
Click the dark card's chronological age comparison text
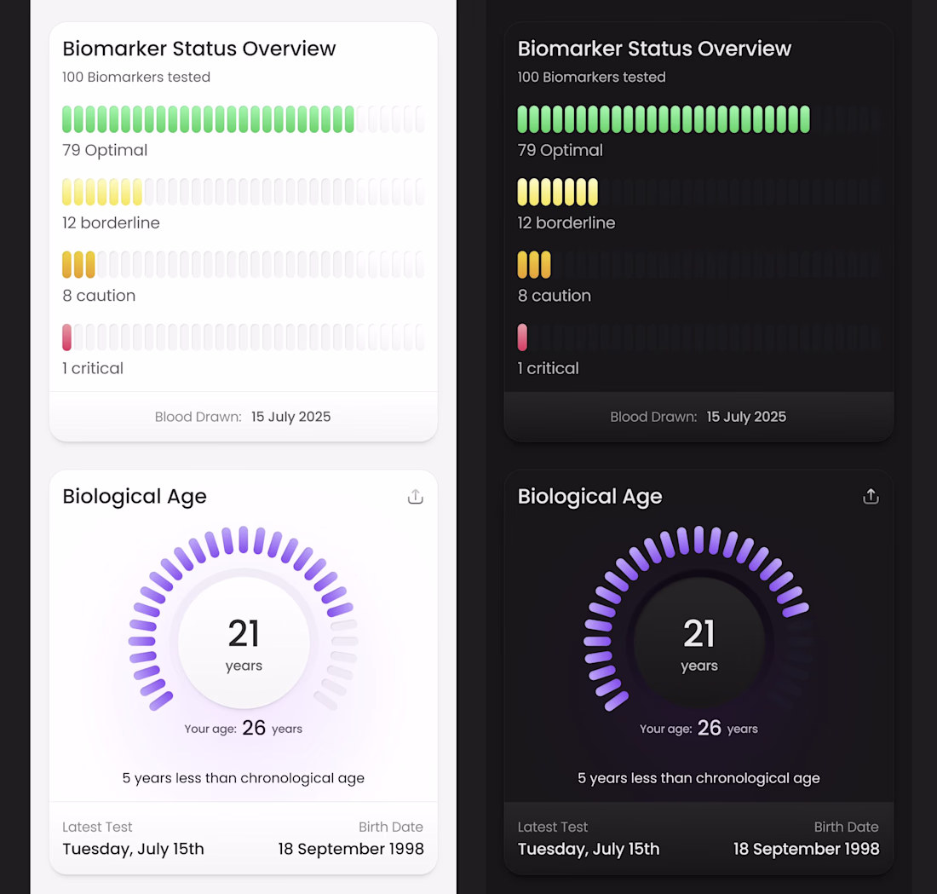coord(698,778)
